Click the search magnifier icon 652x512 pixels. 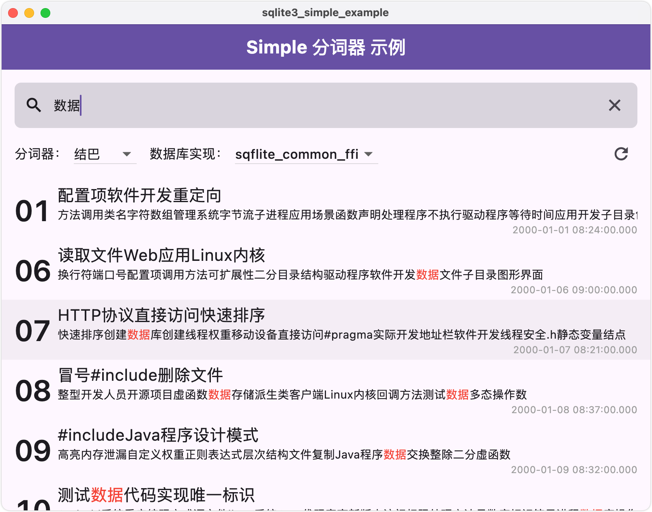[x=34, y=105]
